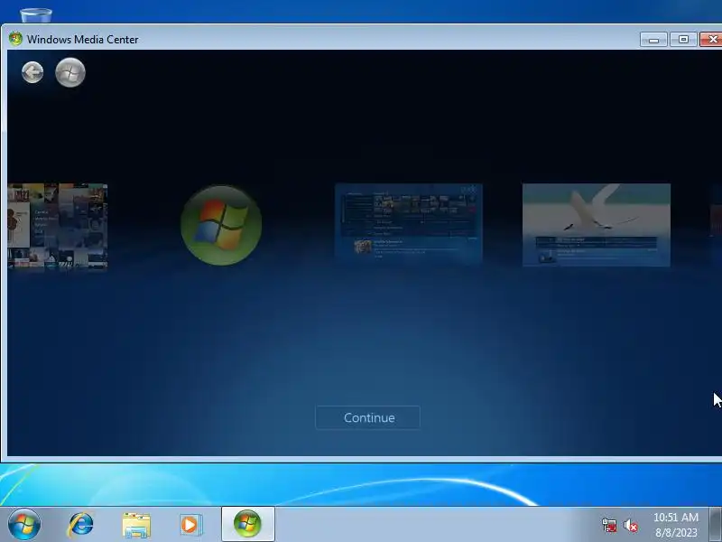This screenshot has width=722, height=542.
Task: Click the Continue button
Action: pos(367,417)
